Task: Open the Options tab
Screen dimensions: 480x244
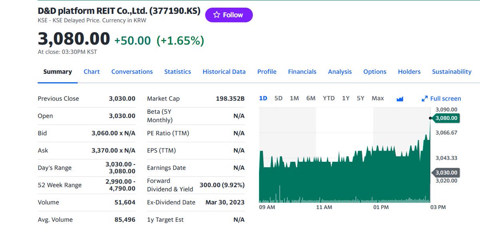Action: (x=375, y=72)
